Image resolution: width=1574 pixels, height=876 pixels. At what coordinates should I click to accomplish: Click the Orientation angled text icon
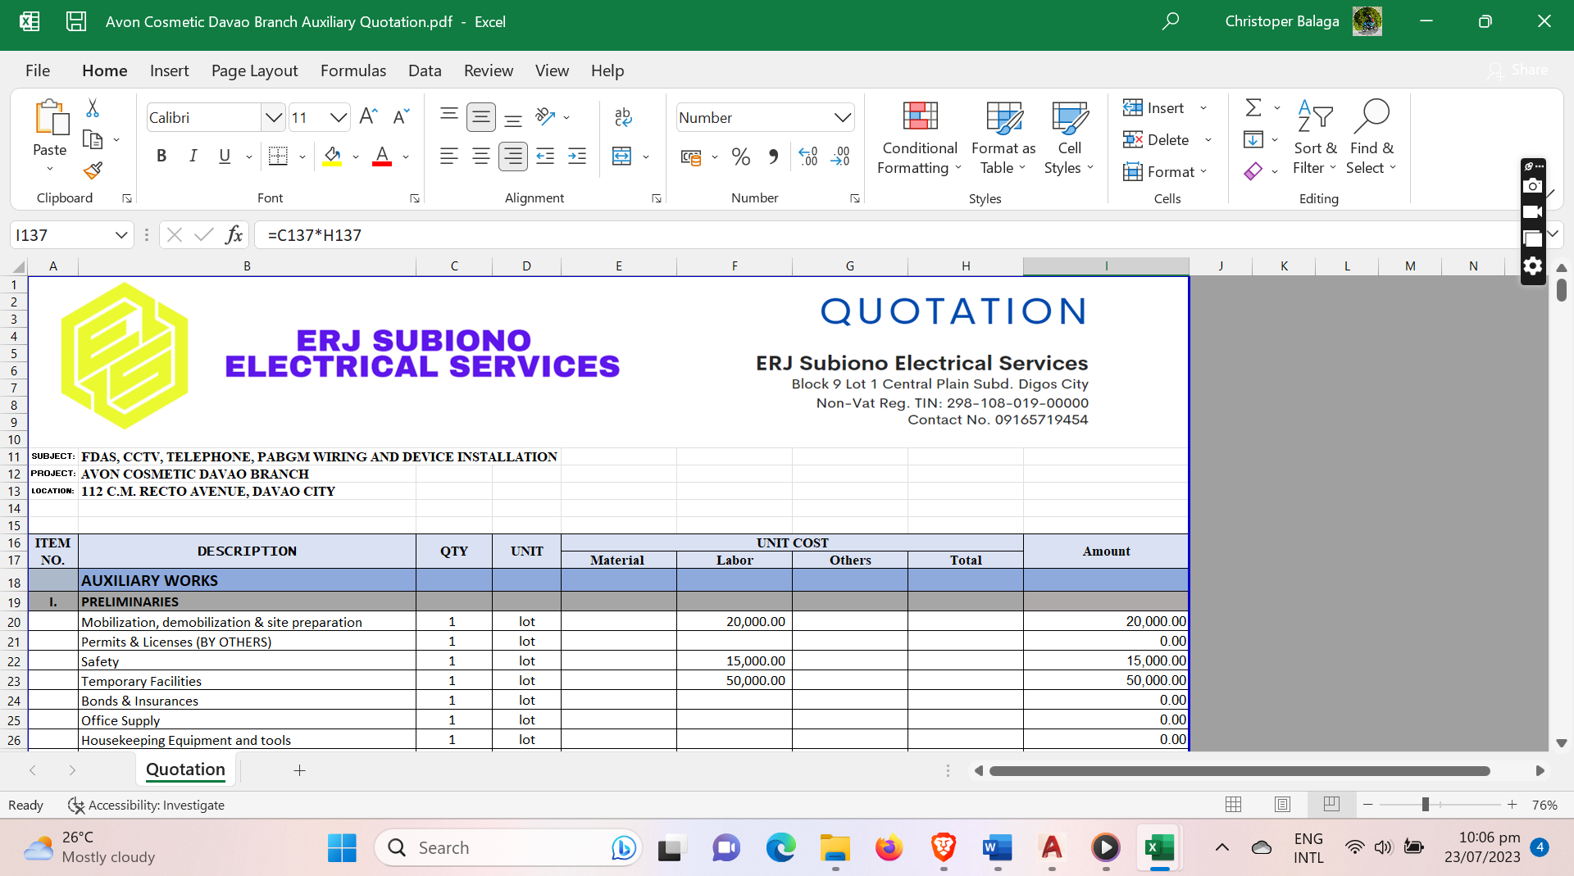tap(545, 117)
